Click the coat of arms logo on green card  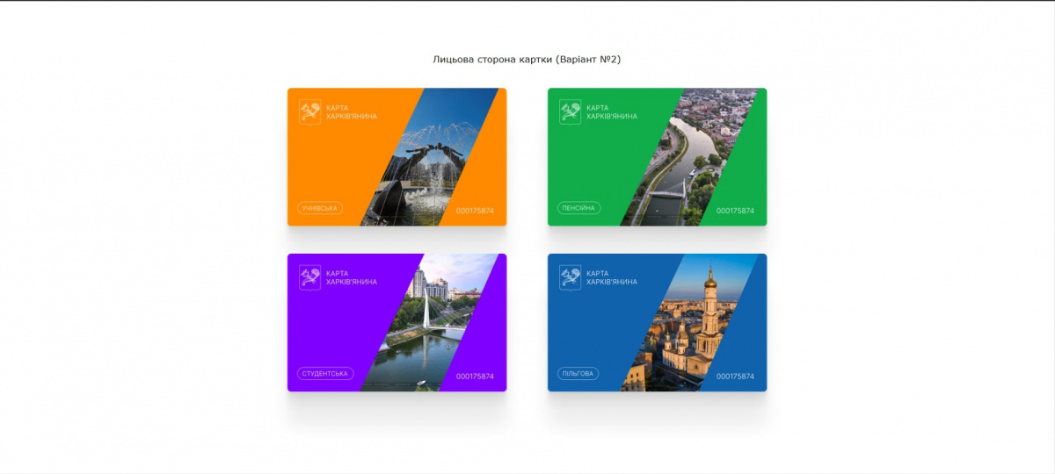(570, 111)
